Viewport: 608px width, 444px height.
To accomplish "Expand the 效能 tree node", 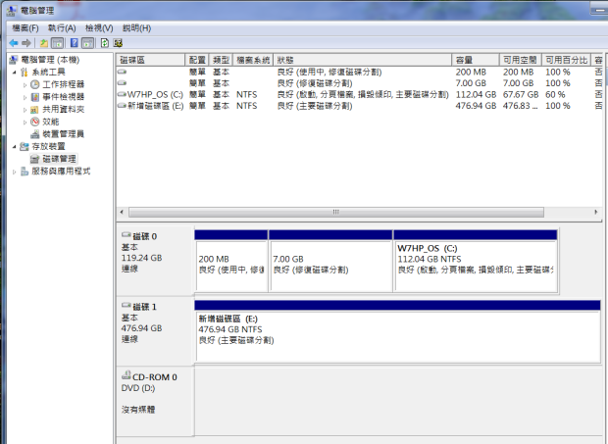I will pos(25,122).
